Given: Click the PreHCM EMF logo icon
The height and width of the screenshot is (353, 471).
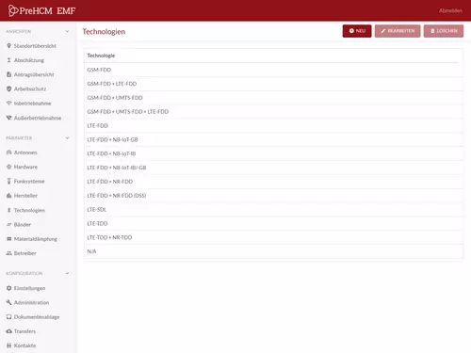Looking at the screenshot, I should [13, 10].
